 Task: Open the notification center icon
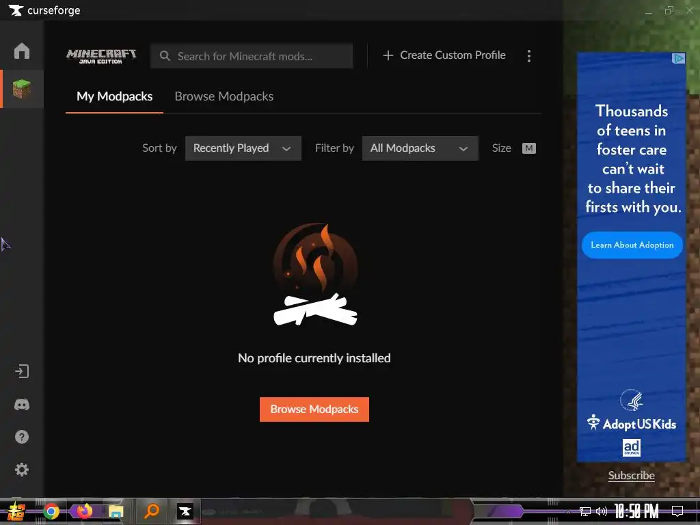point(677,511)
